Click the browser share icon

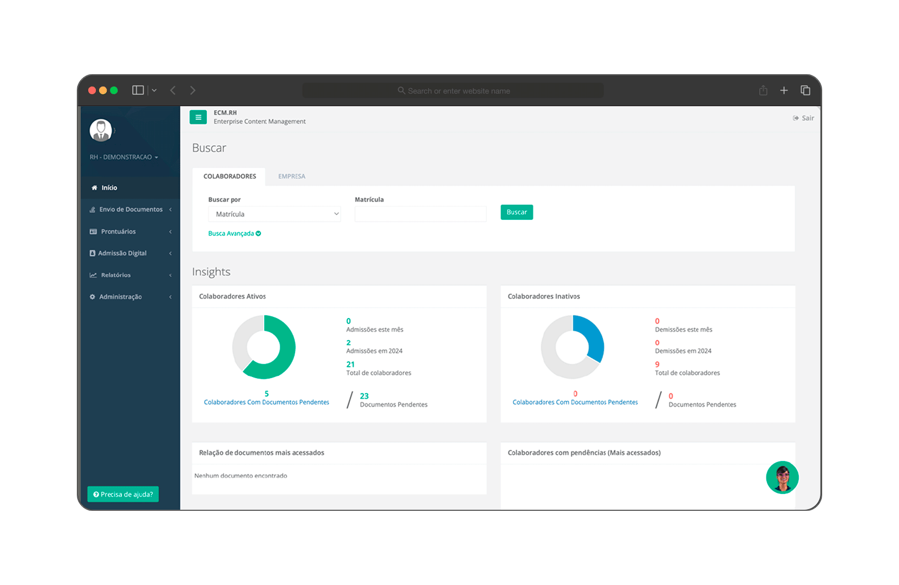point(763,90)
